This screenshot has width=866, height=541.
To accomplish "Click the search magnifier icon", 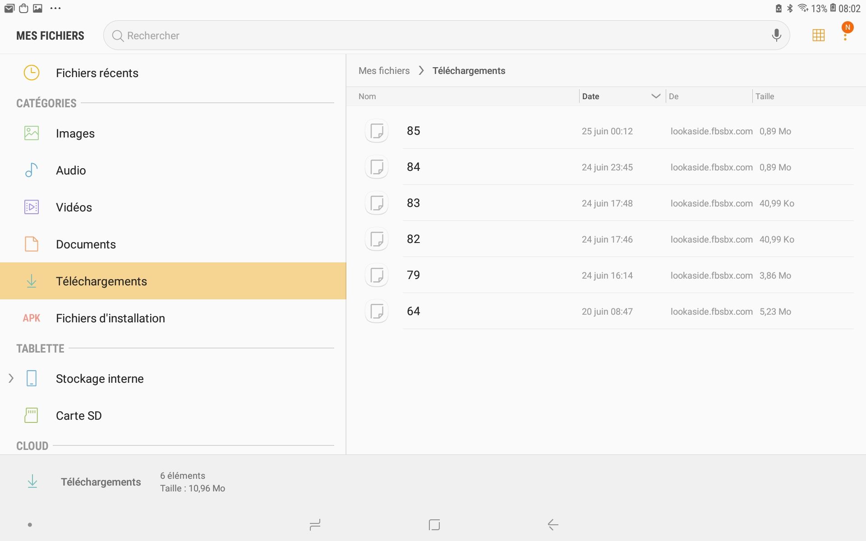I will pyautogui.click(x=118, y=36).
